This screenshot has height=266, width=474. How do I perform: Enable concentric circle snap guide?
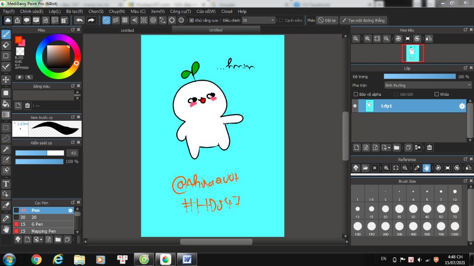click(x=153, y=20)
